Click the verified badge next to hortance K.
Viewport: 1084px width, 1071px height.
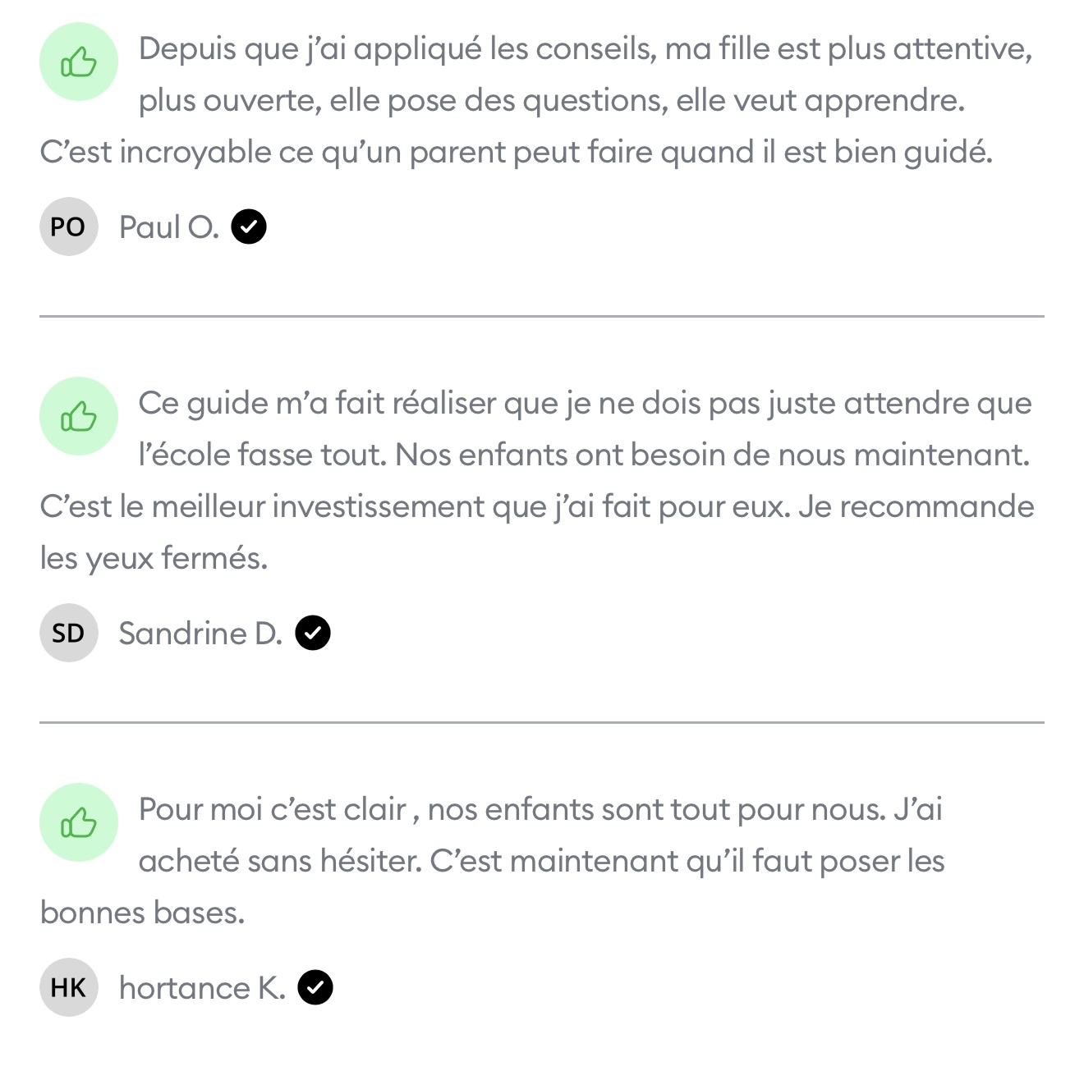(315, 987)
